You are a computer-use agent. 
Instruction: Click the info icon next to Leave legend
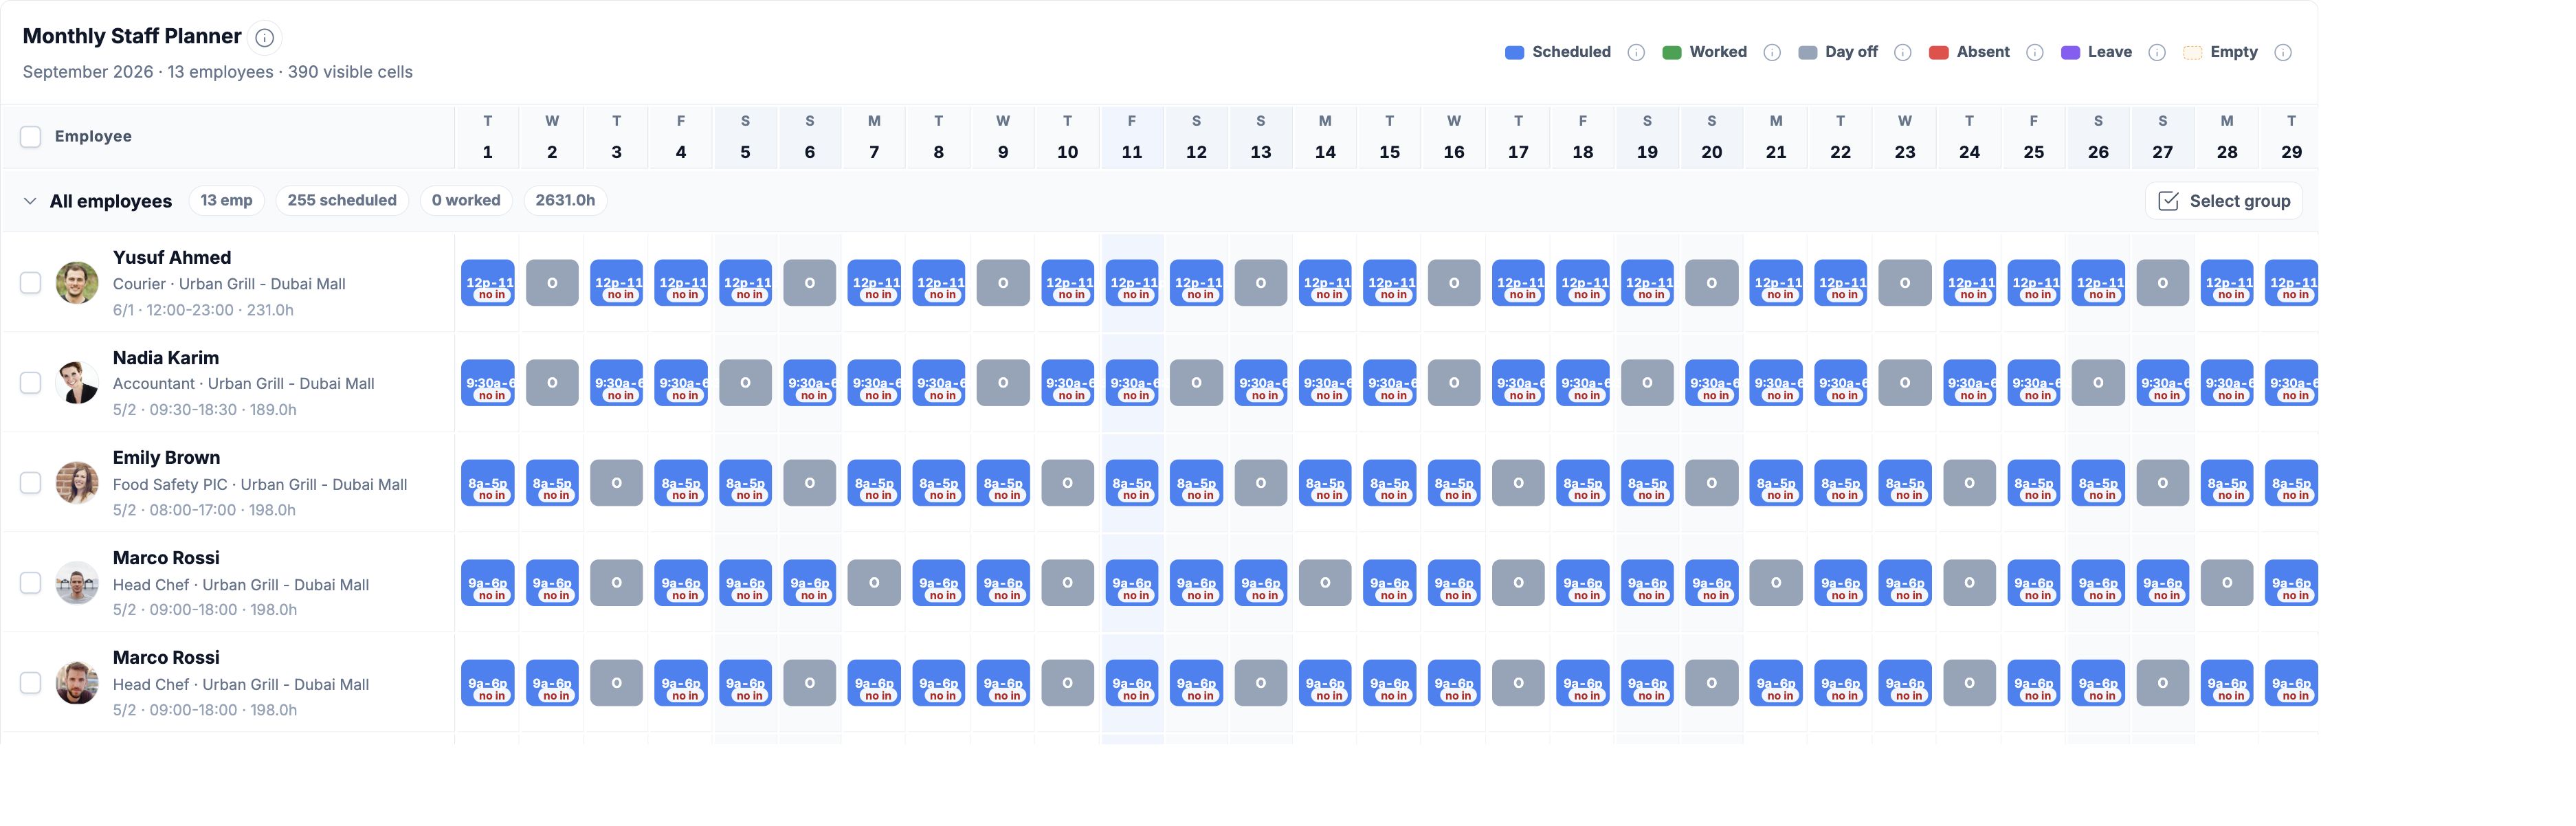click(2157, 53)
